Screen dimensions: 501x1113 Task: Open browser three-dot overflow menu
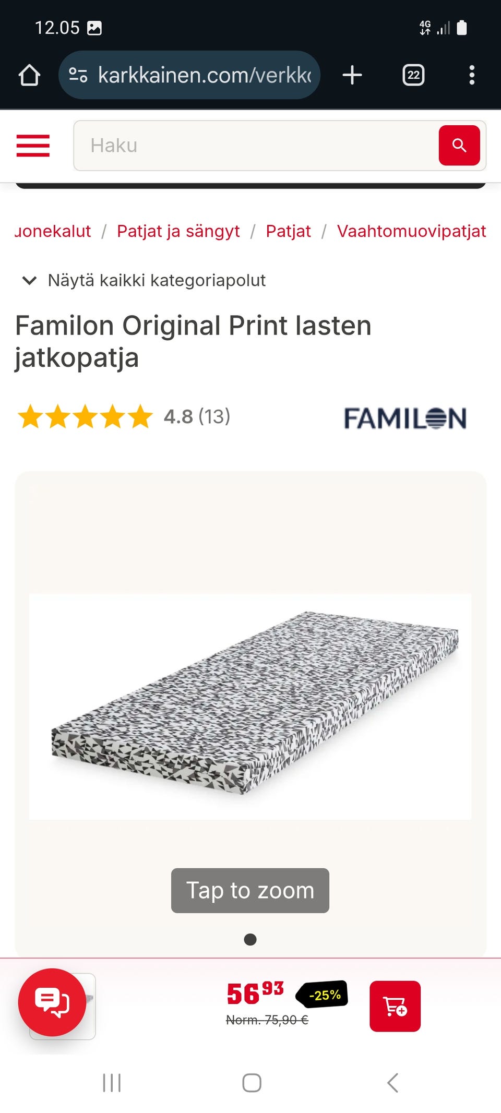[x=472, y=75]
